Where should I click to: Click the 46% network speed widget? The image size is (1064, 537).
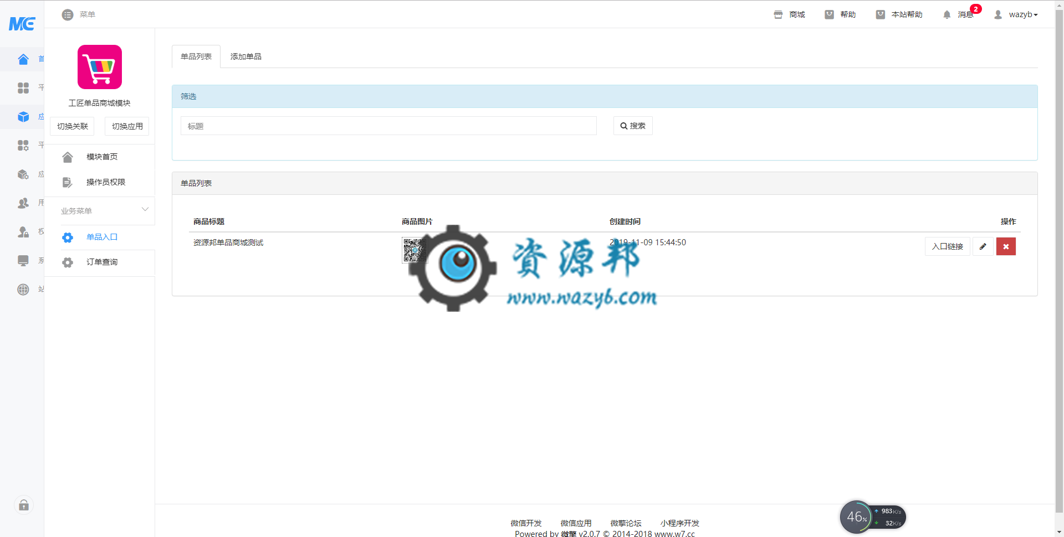873,517
